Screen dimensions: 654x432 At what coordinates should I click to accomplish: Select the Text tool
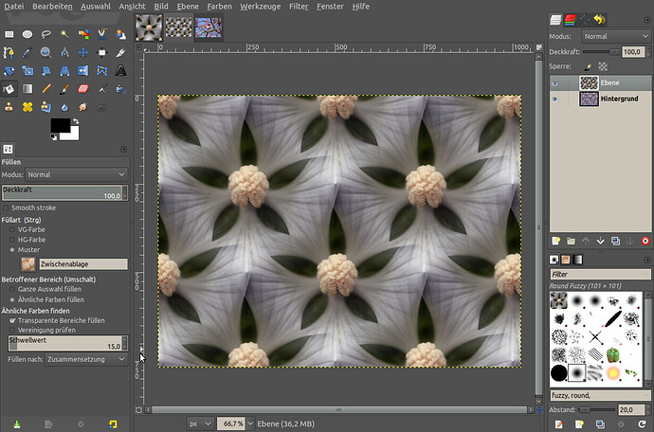(x=121, y=70)
